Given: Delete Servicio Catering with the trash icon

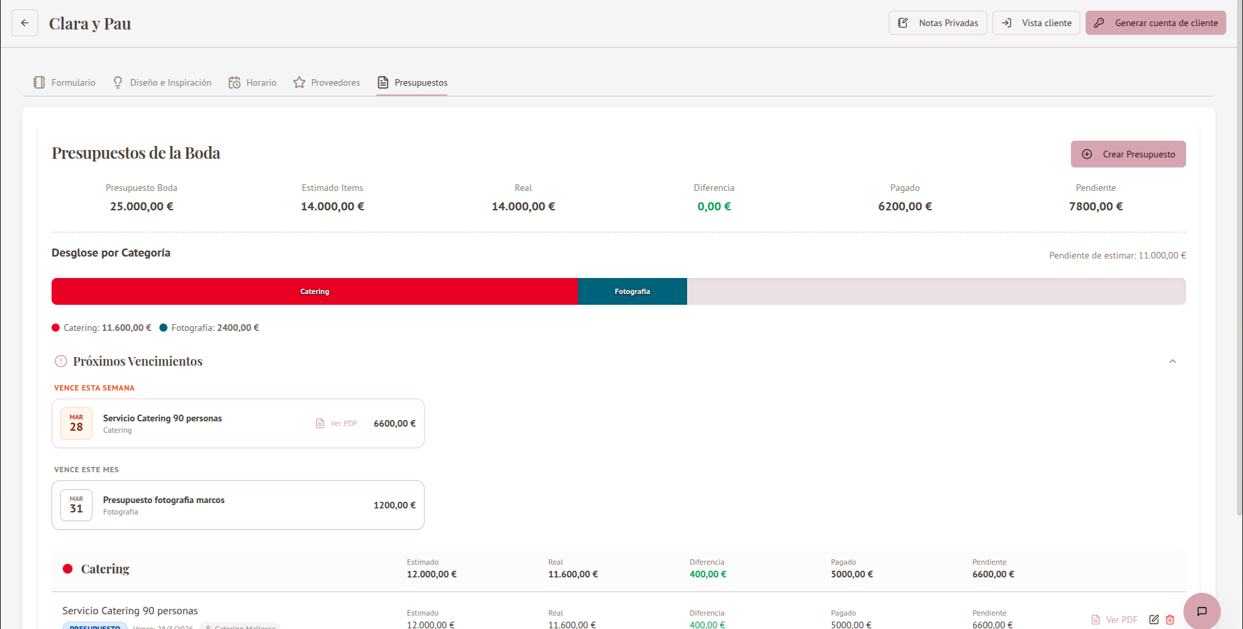Looking at the screenshot, I should (1170, 620).
